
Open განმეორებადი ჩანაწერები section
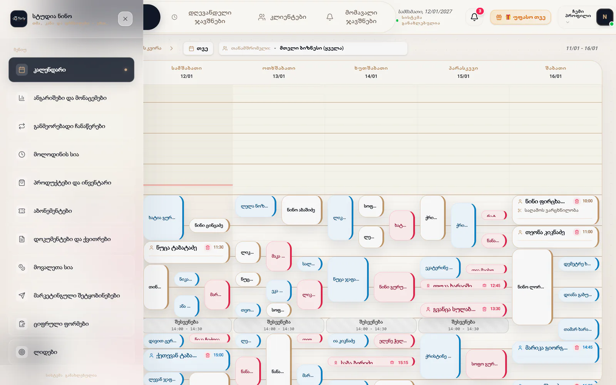coord(71,126)
